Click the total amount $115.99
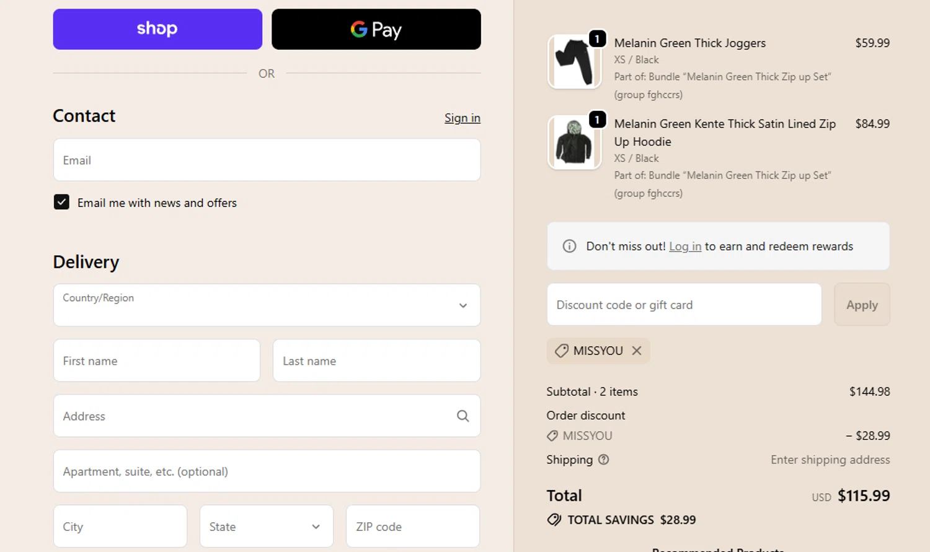 pyautogui.click(x=864, y=495)
